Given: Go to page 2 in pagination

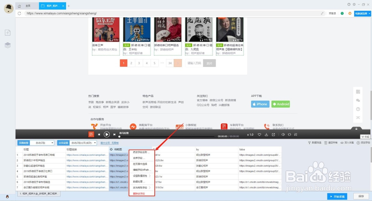Looking at the screenshot, I should [131, 63].
